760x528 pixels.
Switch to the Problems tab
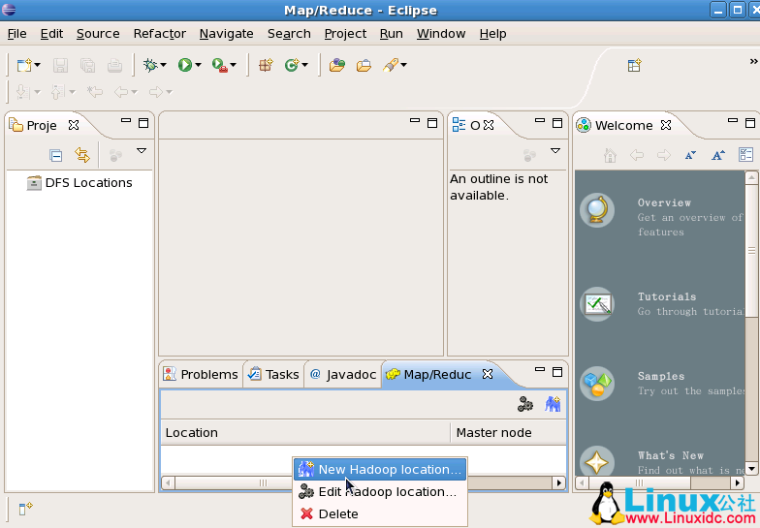click(x=201, y=374)
